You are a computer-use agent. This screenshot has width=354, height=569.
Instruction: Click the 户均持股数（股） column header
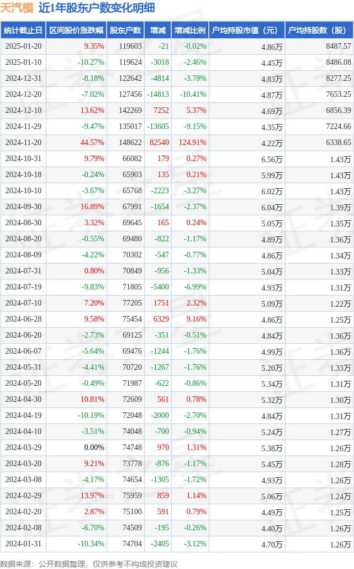pyautogui.click(x=319, y=30)
